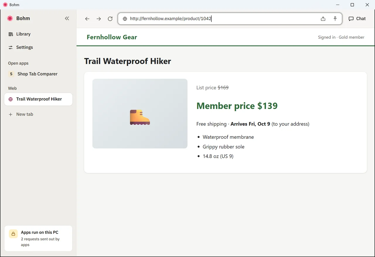Go forward to the next page
The image size is (375, 257).
click(x=99, y=19)
